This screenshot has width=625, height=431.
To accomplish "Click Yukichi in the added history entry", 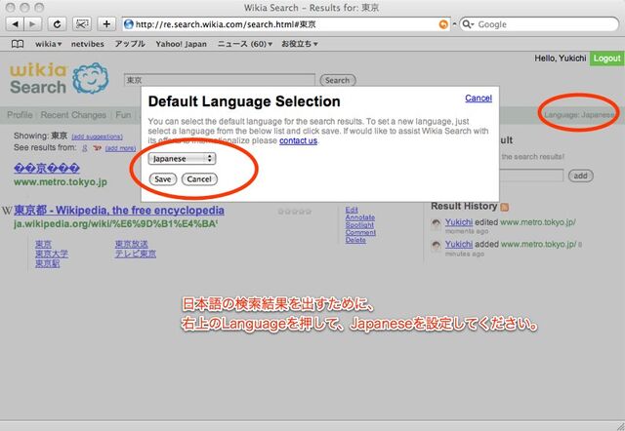I will click(x=459, y=244).
